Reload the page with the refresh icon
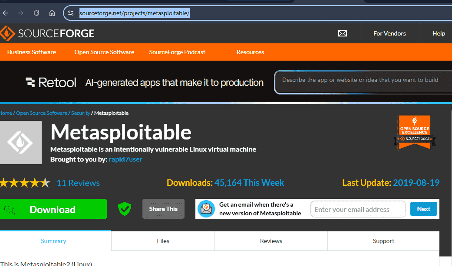Image resolution: width=452 pixels, height=266 pixels. [x=36, y=13]
